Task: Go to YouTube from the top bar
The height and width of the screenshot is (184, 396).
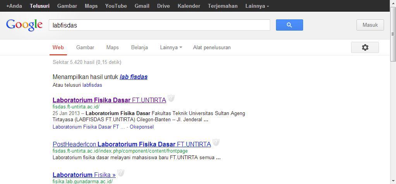Action: (x=116, y=6)
